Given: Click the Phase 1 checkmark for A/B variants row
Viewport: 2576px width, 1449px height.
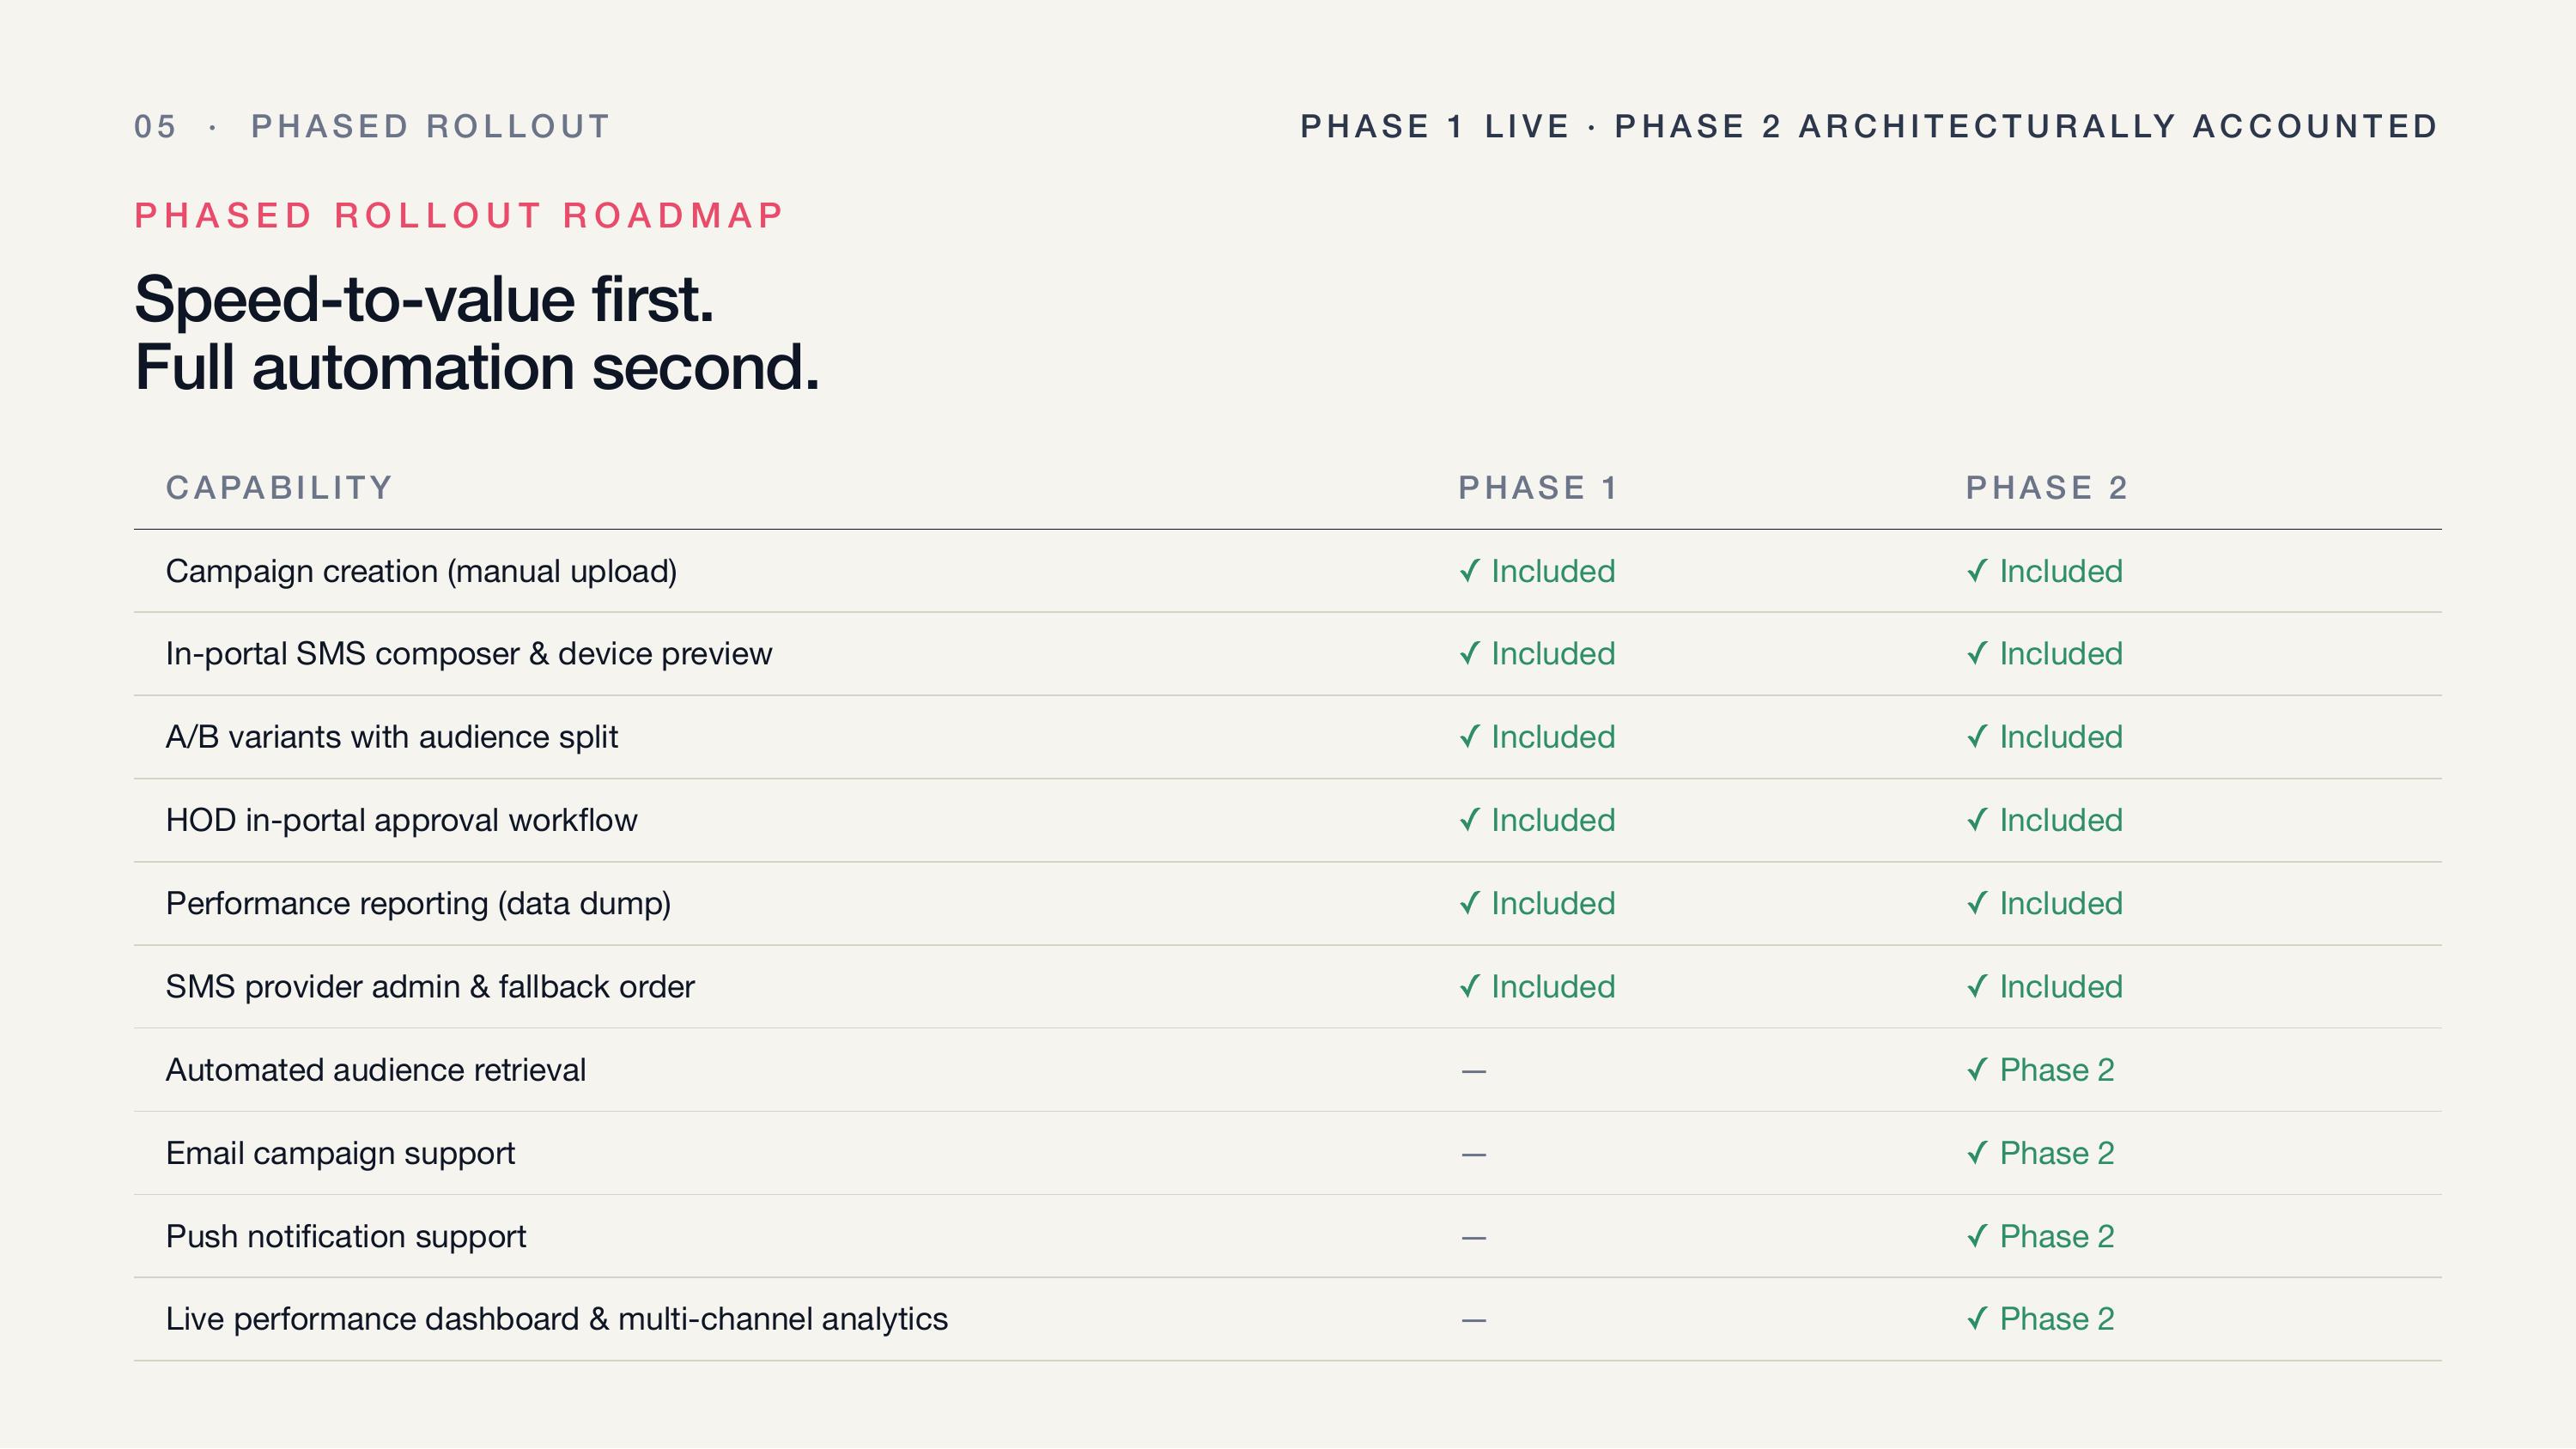Looking at the screenshot, I should pyautogui.click(x=1469, y=737).
